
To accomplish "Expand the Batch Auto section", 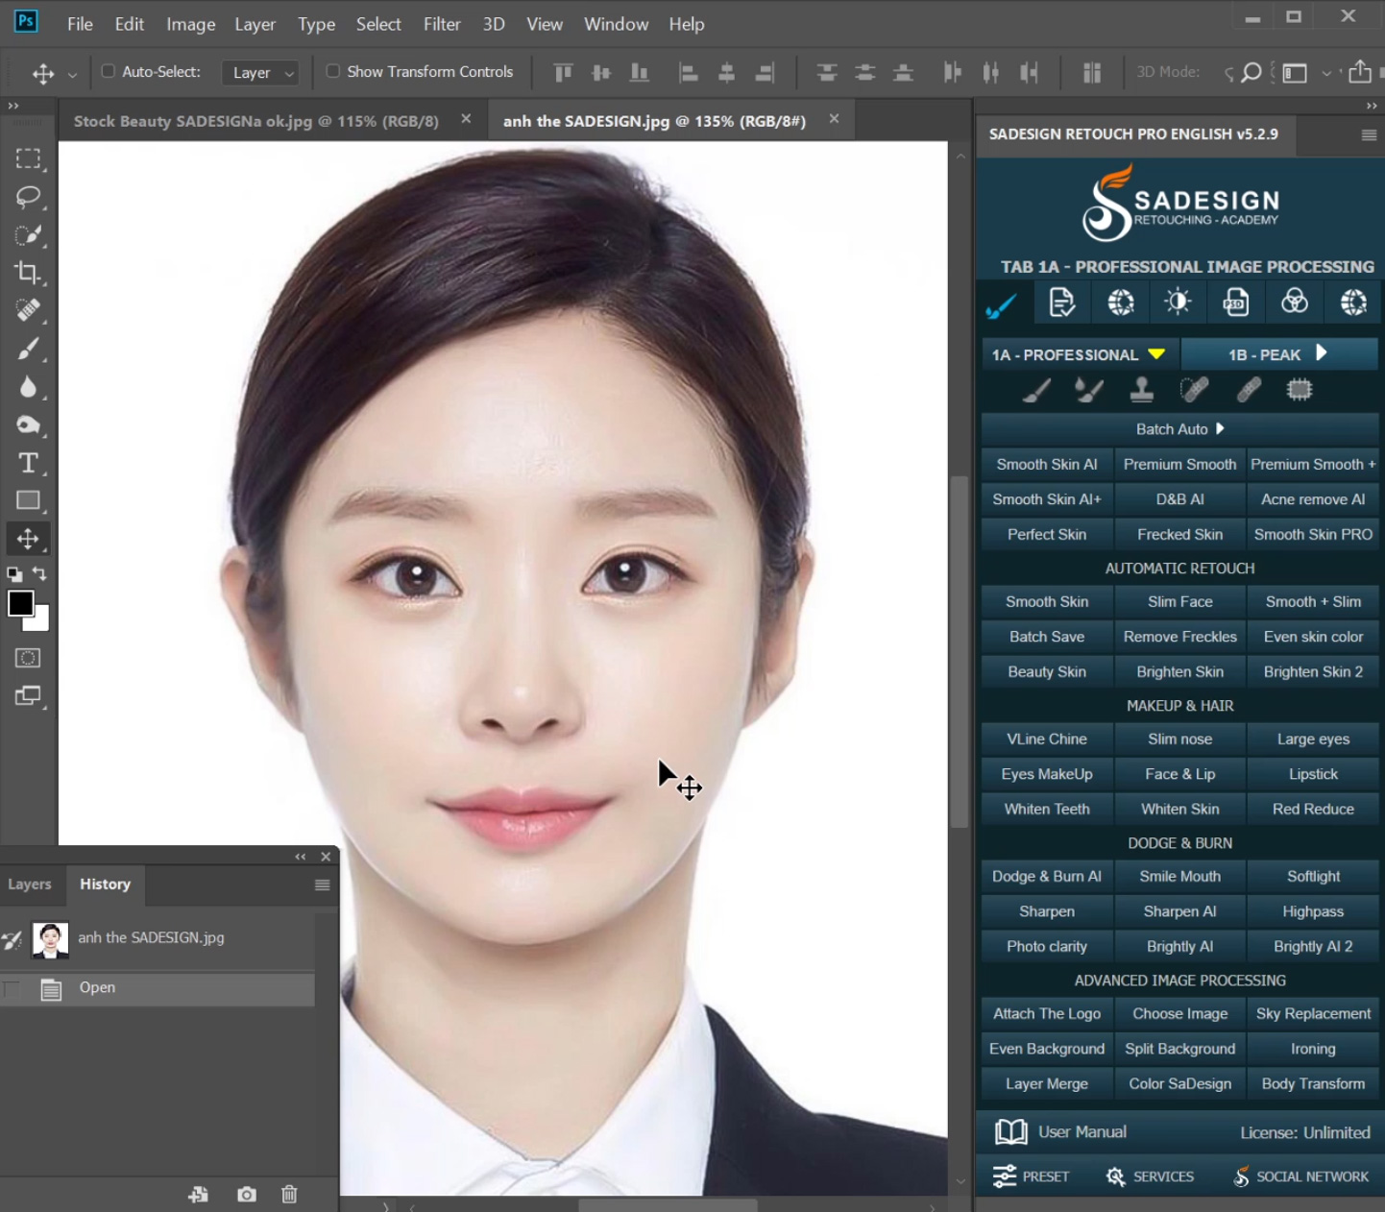I will [x=1179, y=429].
